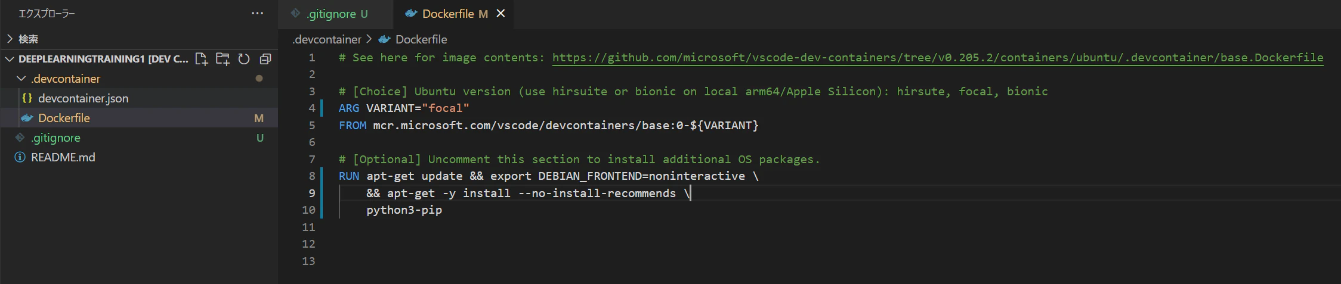This screenshot has width=1341, height=284.
Task: Click the Ubuntu version comment line 3
Action: pyautogui.click(x=693, y=92)
